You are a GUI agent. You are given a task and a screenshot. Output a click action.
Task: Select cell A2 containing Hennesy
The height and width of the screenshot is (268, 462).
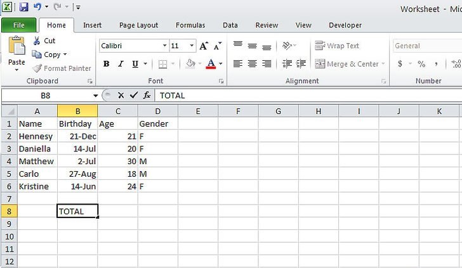click(x=37, y=136)
